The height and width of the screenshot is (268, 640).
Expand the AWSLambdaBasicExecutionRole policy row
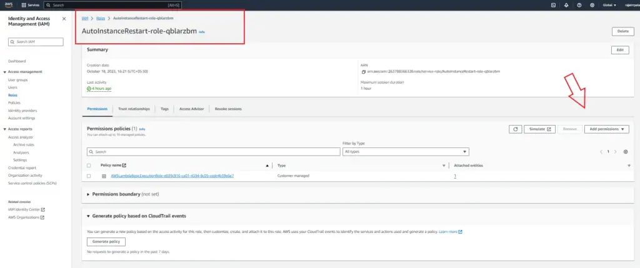click(104, 176)
